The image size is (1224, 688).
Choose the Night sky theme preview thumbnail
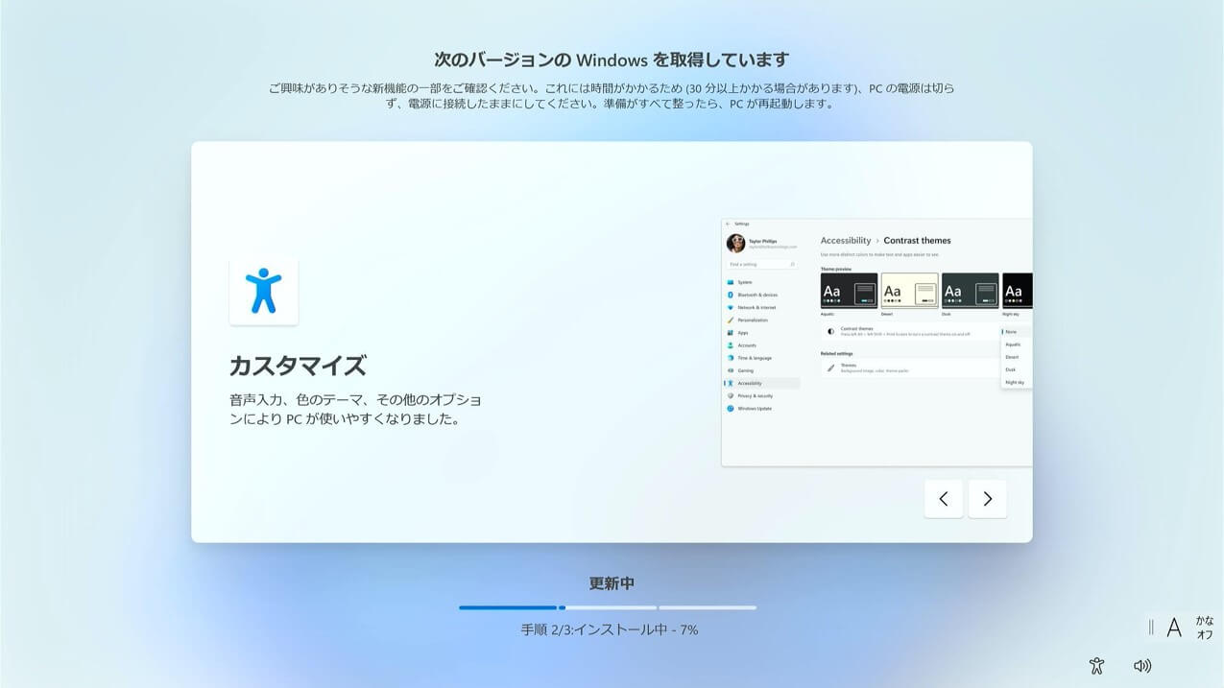point(1018,291)
